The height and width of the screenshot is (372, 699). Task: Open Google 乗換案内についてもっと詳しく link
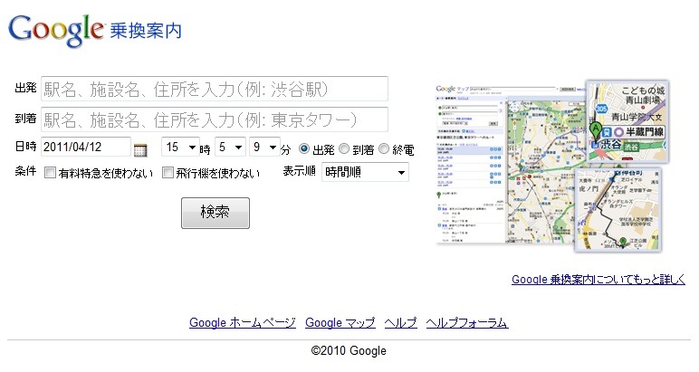(598, 280)
